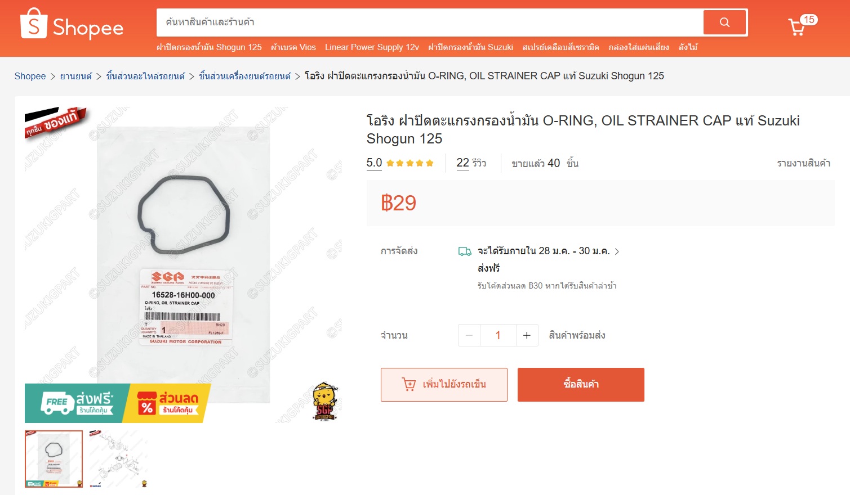Open ชิ้นส่วนเครื่องยนต์รถยนต์ breadcrumb link
This screenshot has height=495, width=850.
pos(245,76)
